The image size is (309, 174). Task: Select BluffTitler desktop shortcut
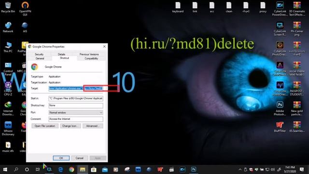point(280,127)
